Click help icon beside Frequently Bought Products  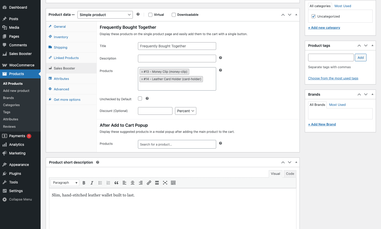tap(220, 70)
